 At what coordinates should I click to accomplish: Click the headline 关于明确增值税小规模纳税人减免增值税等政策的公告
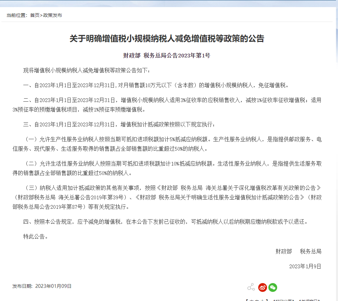[167, 39]
